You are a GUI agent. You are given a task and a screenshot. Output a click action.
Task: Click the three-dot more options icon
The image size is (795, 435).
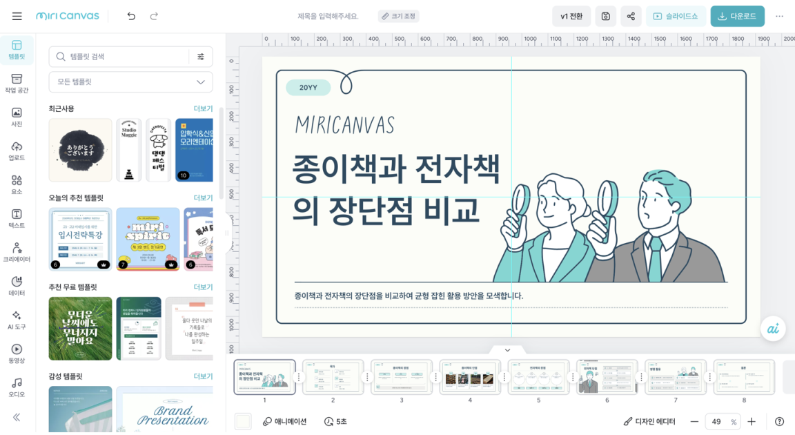tap(779, 16)
